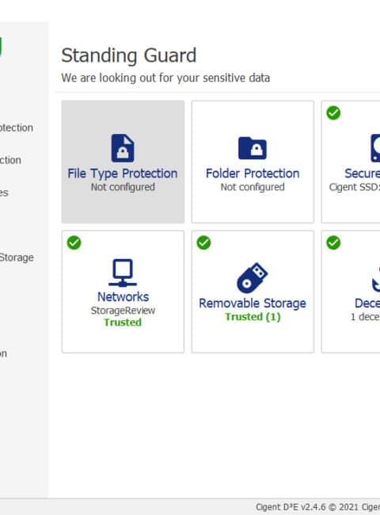
Task: Click the Deception hook icon tile
Action: pos(376,279)
